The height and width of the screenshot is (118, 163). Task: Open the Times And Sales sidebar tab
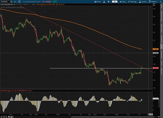[x=161, y=16]
